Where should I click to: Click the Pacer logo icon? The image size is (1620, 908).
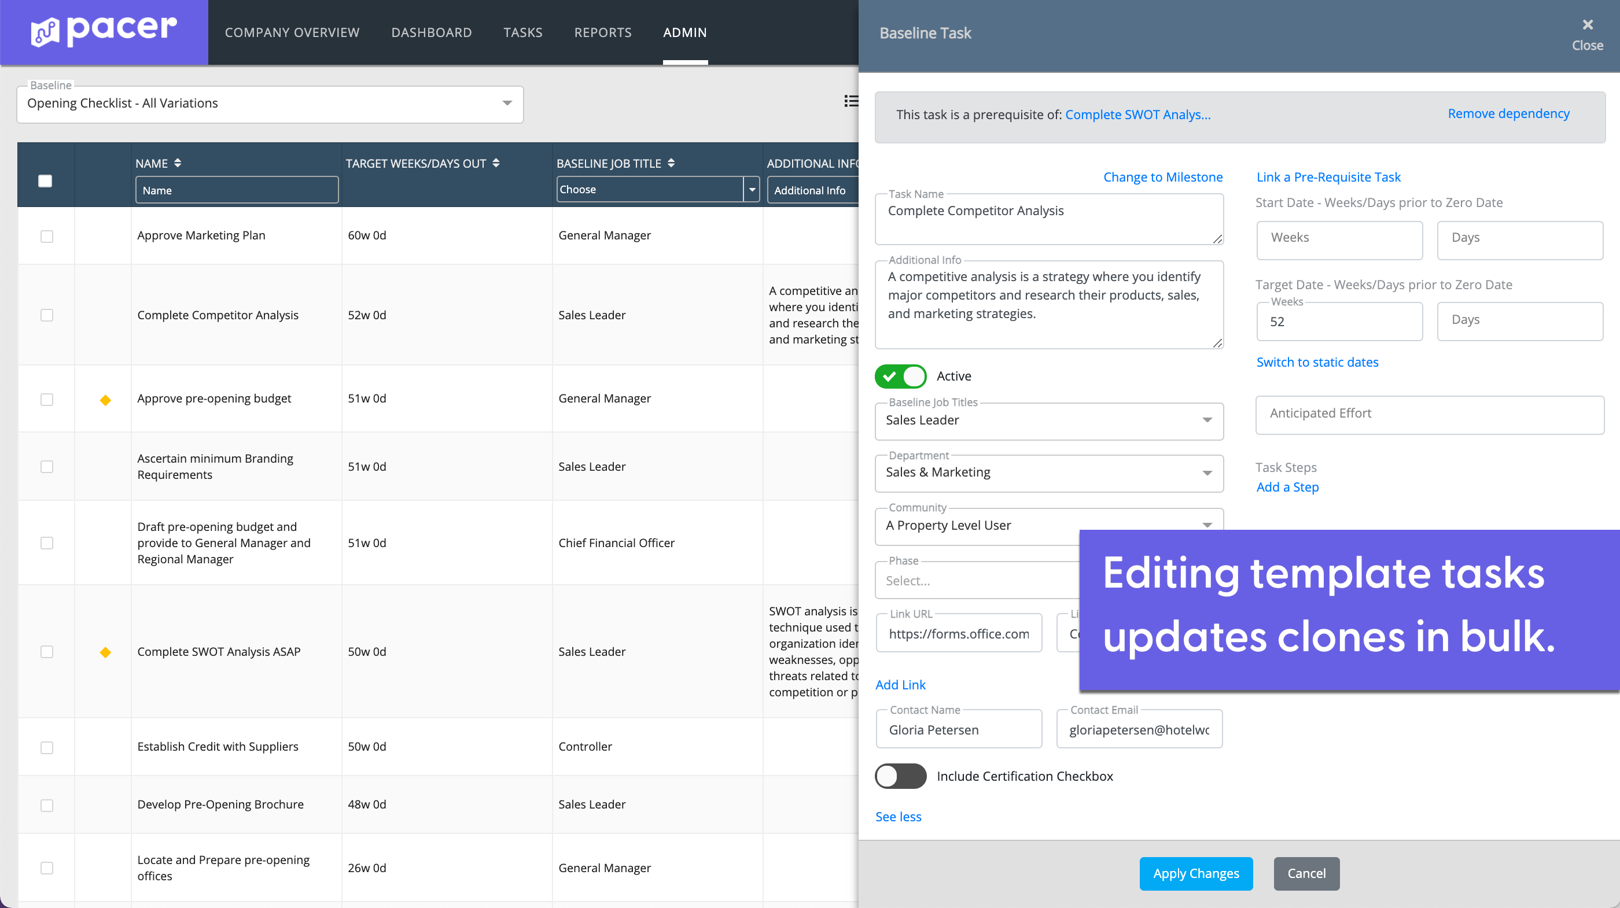coord(45,33)
